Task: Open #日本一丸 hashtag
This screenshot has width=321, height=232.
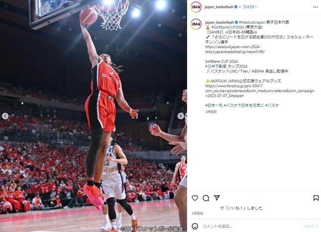Action: click(x=214, y=105)
